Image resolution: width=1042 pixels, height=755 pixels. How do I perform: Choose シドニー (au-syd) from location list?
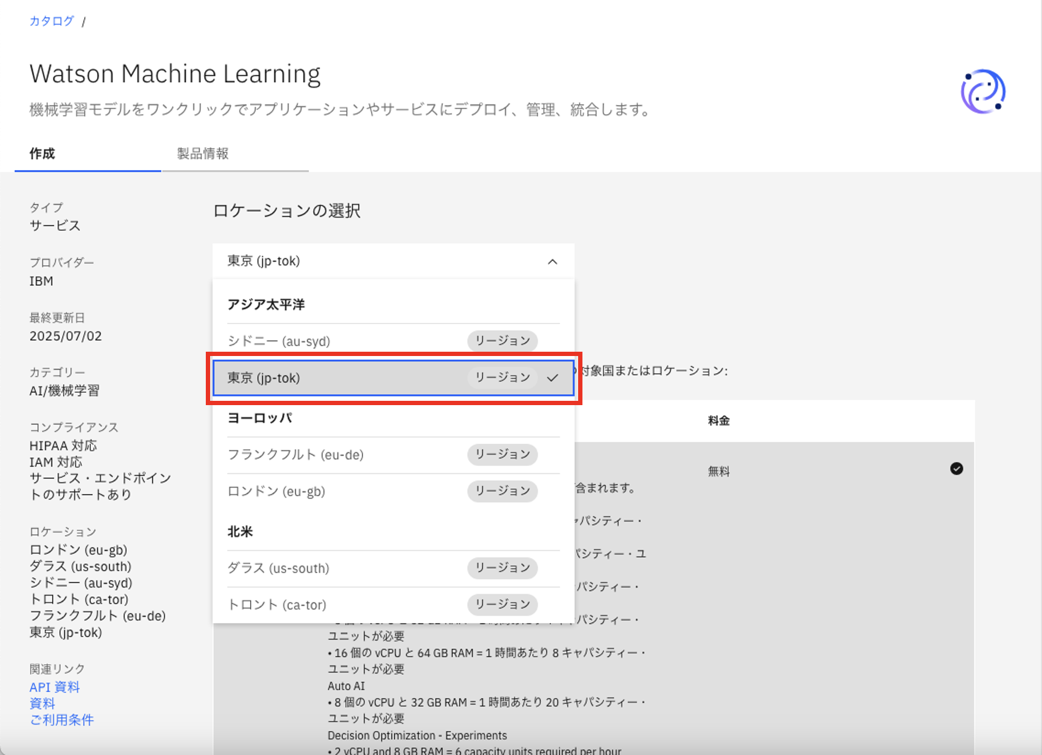pos(279,341)
